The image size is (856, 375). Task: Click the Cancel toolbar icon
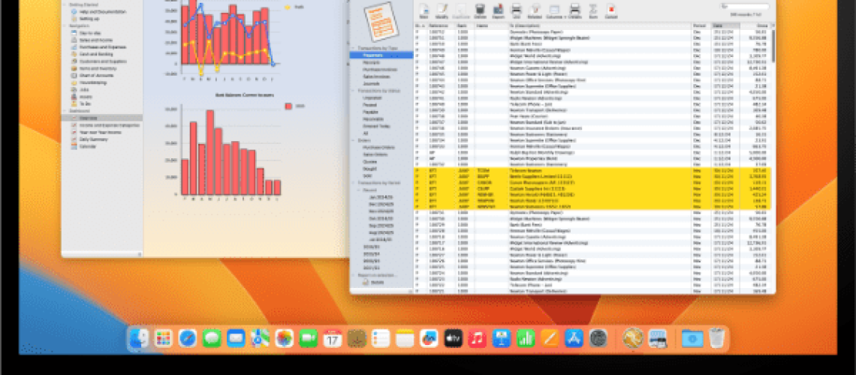pos(611,10)
